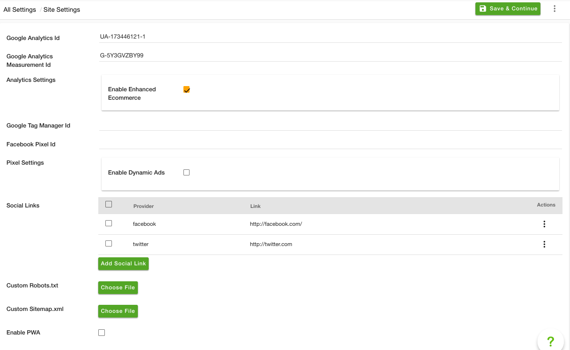This screenshot has width=570, height=350.
Task: Edit the Google Analytics Id field
Action: [x=330, y=37]
